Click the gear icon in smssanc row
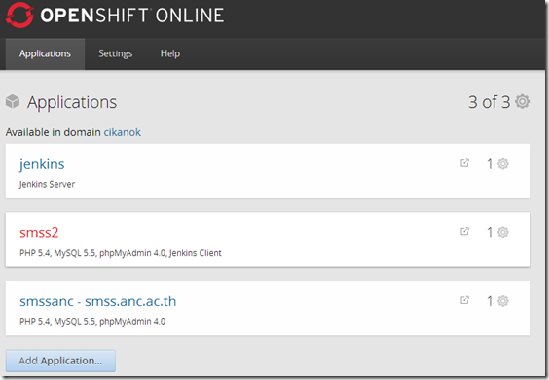Viewport: 549px width, 380px height. click(x=503, y=301)
